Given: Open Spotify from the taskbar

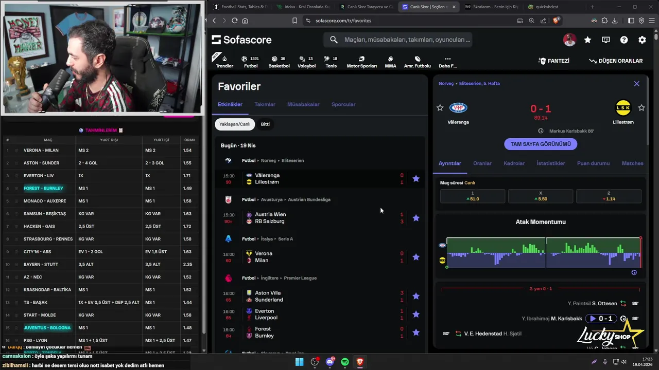Looking at the screenshot, I should (345, 362).
